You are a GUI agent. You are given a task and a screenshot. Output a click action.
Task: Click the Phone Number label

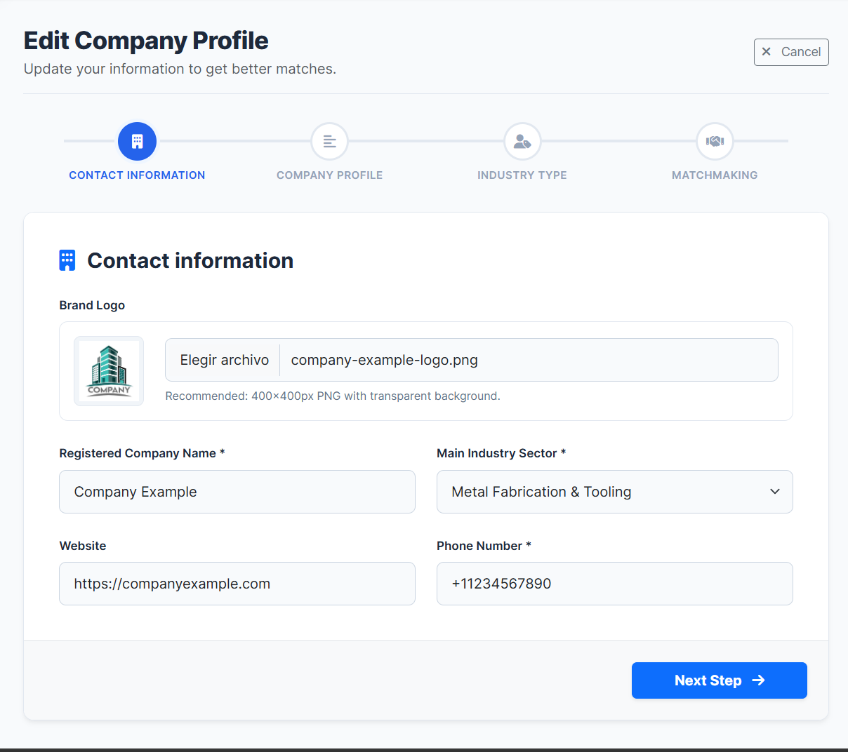click(484, 546)
